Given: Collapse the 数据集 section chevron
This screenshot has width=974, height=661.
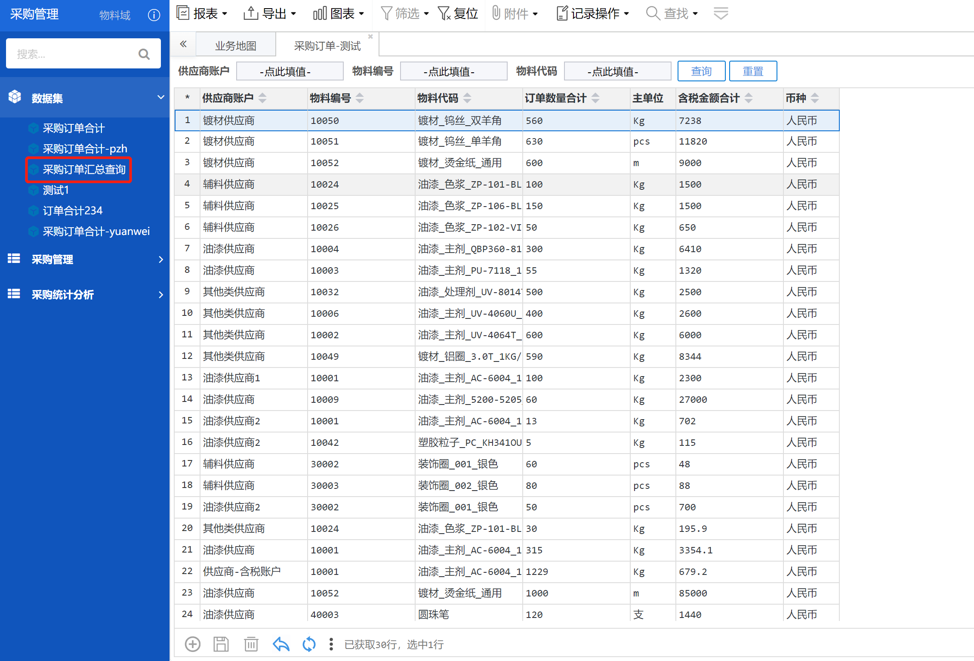Looking at the screenshot, I should [161, 97].
